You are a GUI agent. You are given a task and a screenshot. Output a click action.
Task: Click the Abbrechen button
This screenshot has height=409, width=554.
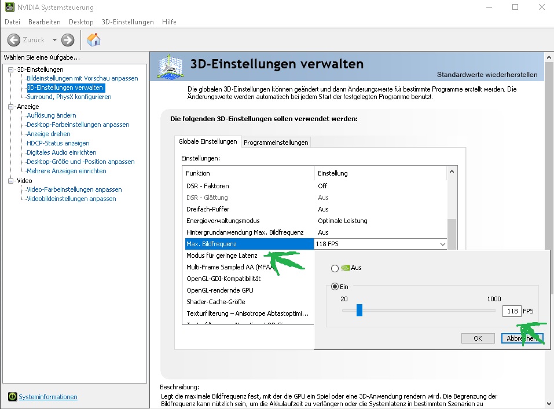(x=522, y=338)
